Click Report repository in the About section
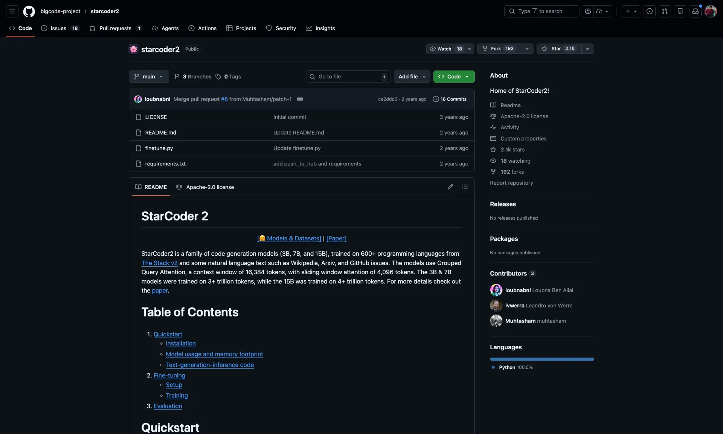723x434 pixels. pyautogui.click(x=511, y=183)
